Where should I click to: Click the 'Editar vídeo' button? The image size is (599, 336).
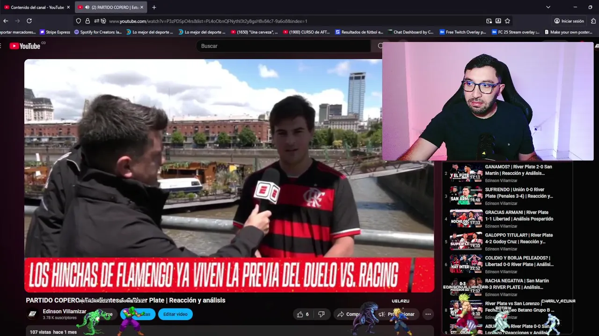(175, 314)
